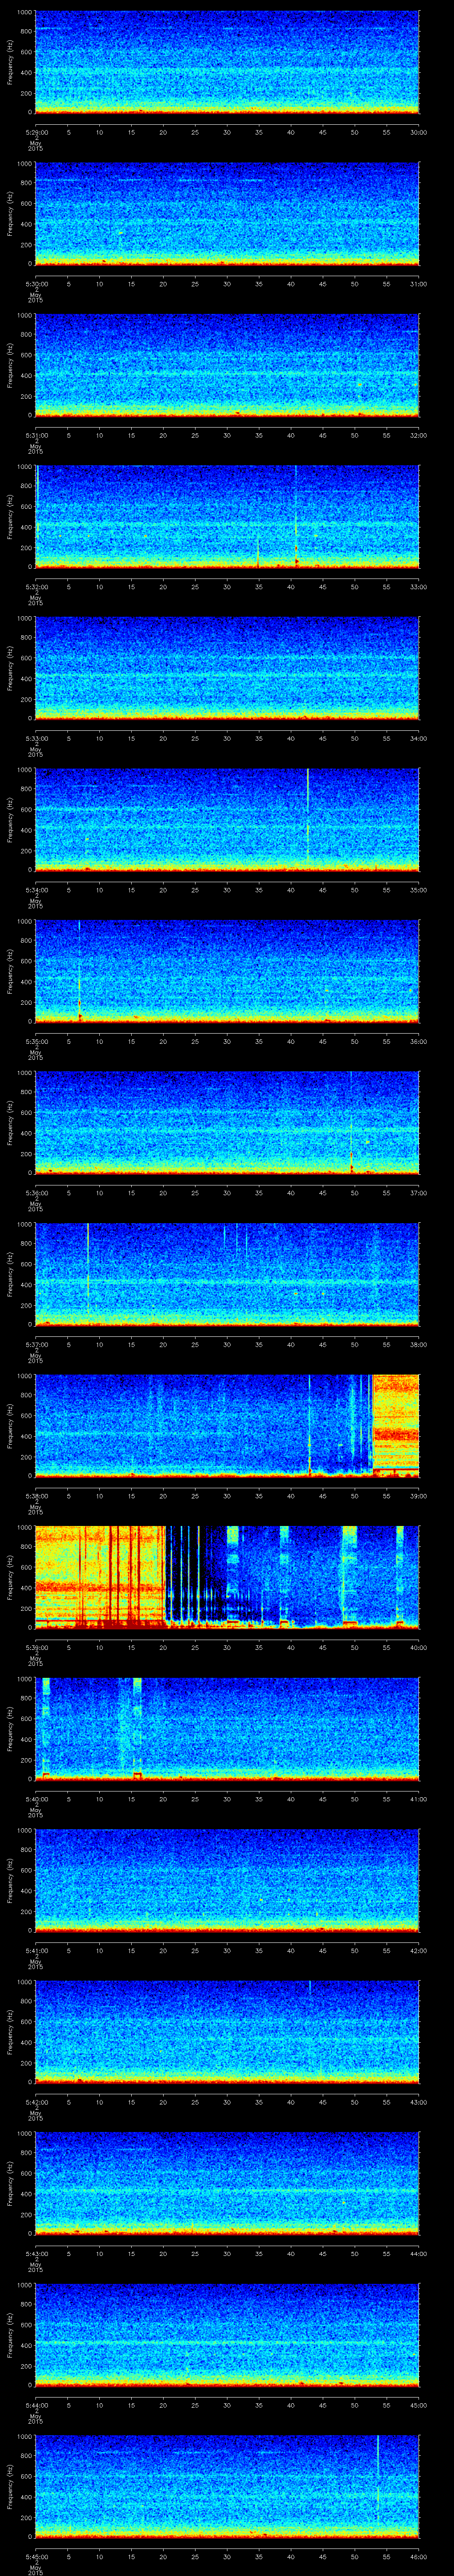Click the 30-second tick under the 5:33:00 spectrogram
Image resolution: width=454 pixels, height=2576 pixels.
click(x=227, y=738)
